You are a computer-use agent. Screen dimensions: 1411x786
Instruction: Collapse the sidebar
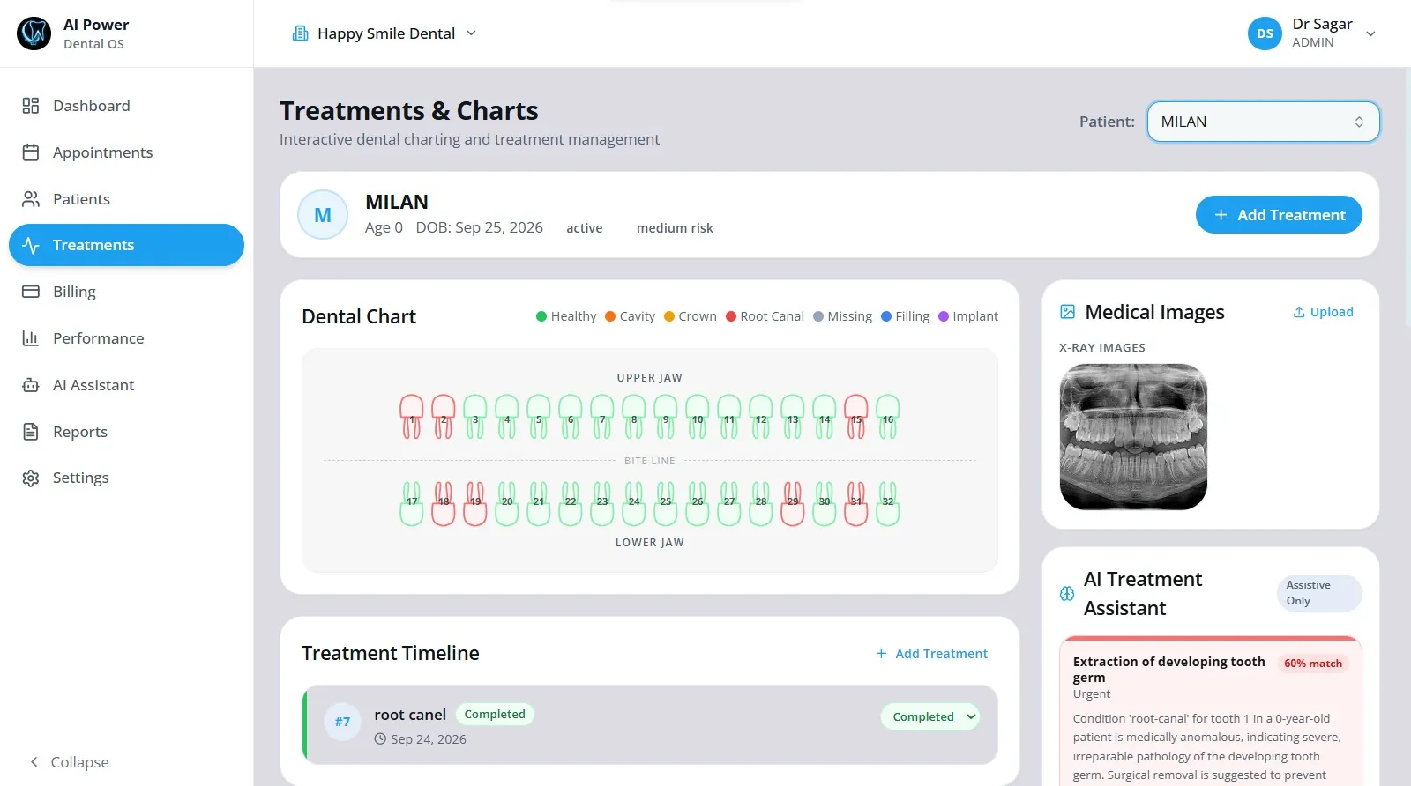coord(70,762)
